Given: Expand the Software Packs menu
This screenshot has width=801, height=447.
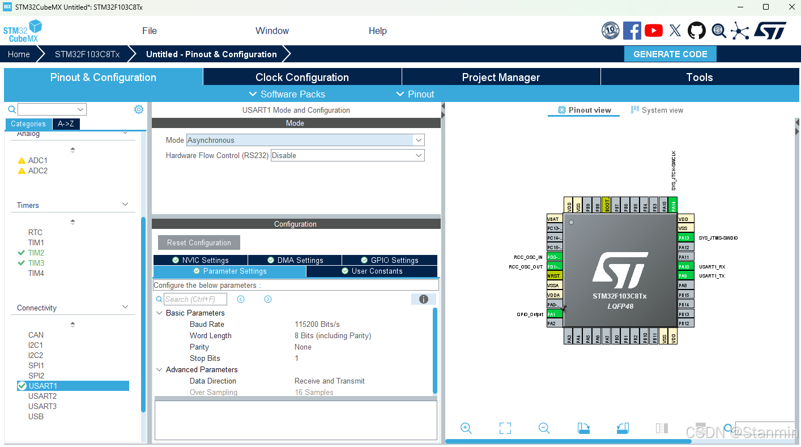Looking at the screenshot, I should point(287,94).
